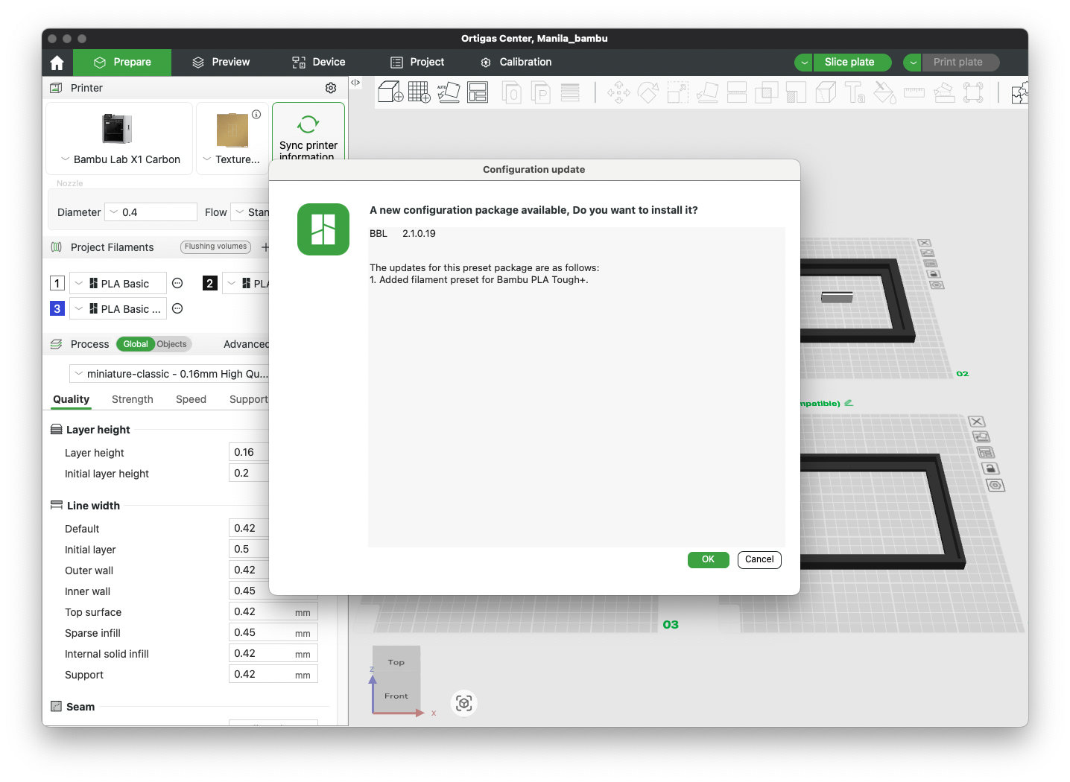
Task: Select the Measure ruler tool
Action: (x=914, y=92)
